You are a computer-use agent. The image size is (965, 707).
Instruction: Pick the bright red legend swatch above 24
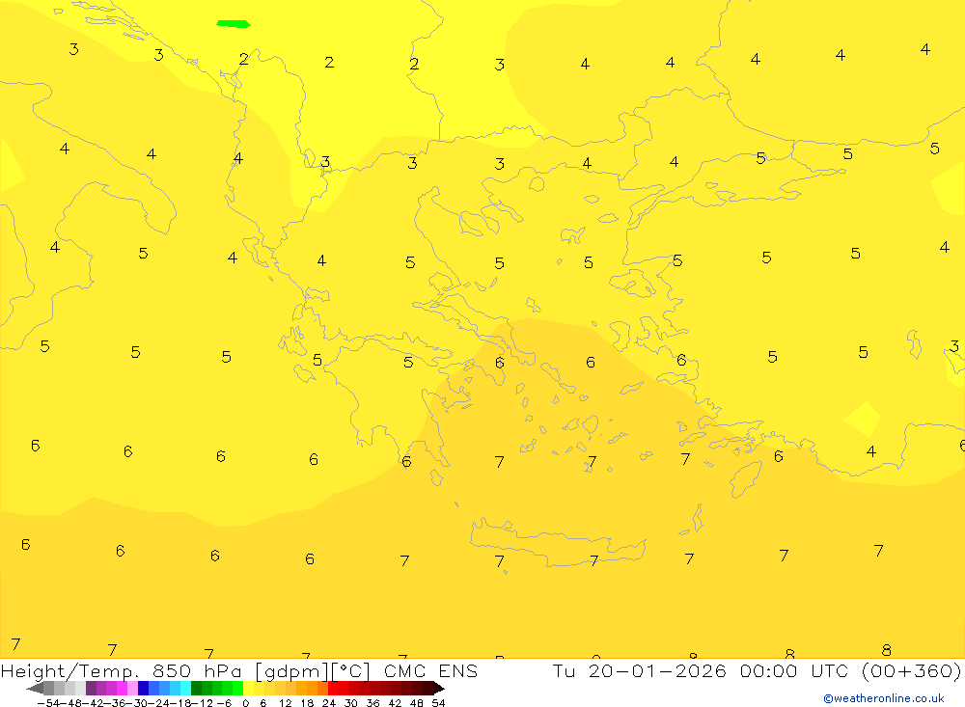click(x=333, y=689)
